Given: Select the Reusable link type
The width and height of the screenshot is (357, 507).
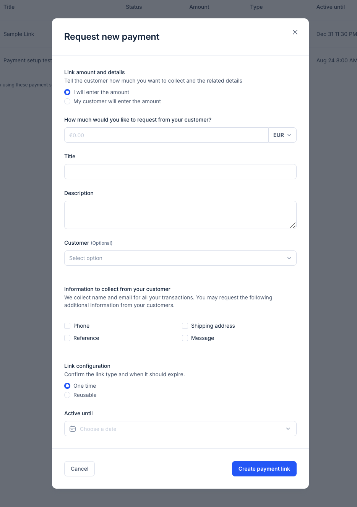Looking at the screenshot, I should click(67, 395).
